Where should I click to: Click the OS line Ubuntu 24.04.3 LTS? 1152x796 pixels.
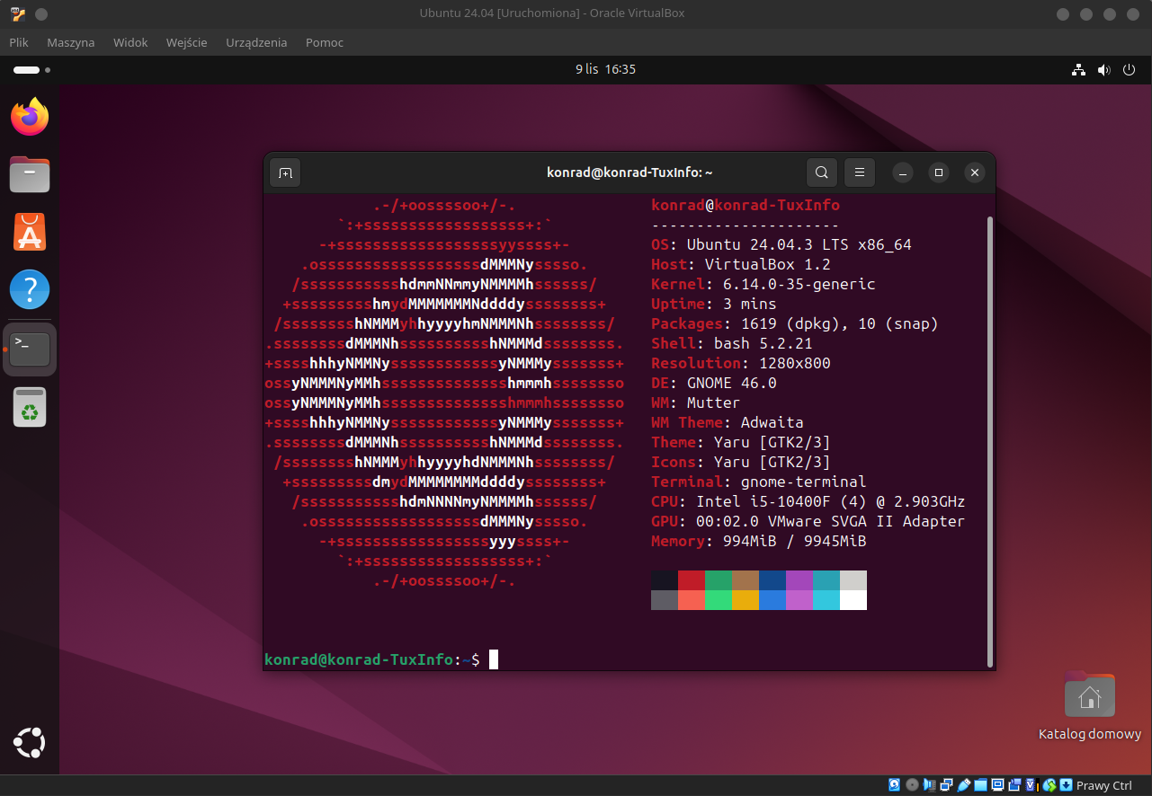click(x=781, y=244)
